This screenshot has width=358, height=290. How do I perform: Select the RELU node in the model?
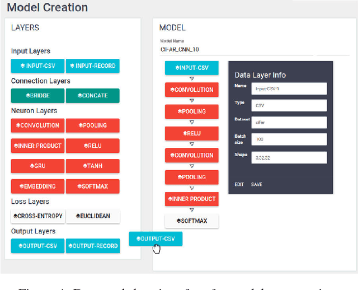click(x=192, y=133)
